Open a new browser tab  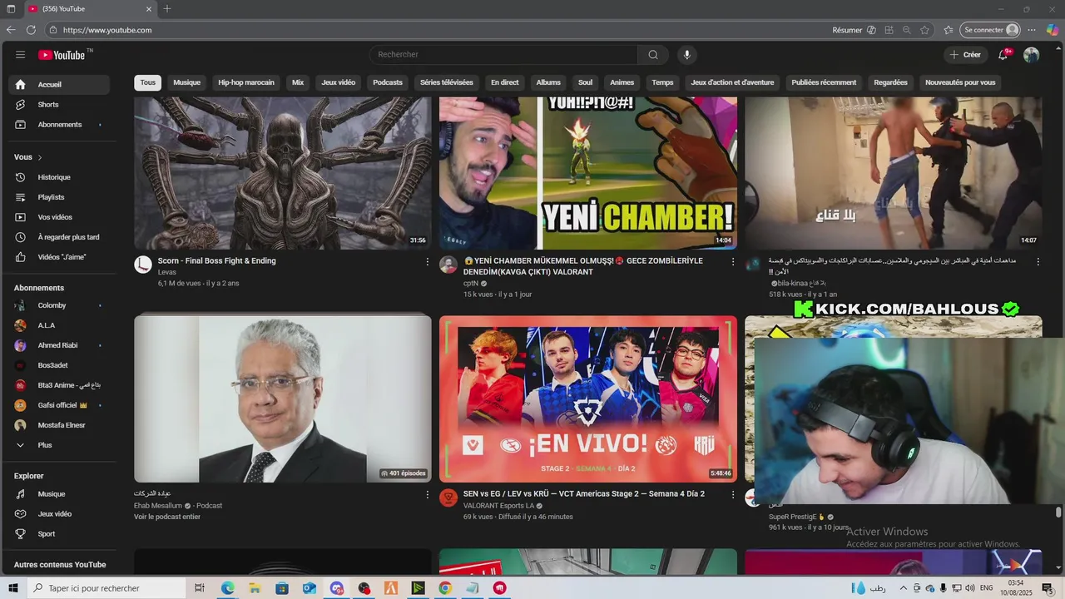pos(167,9)
